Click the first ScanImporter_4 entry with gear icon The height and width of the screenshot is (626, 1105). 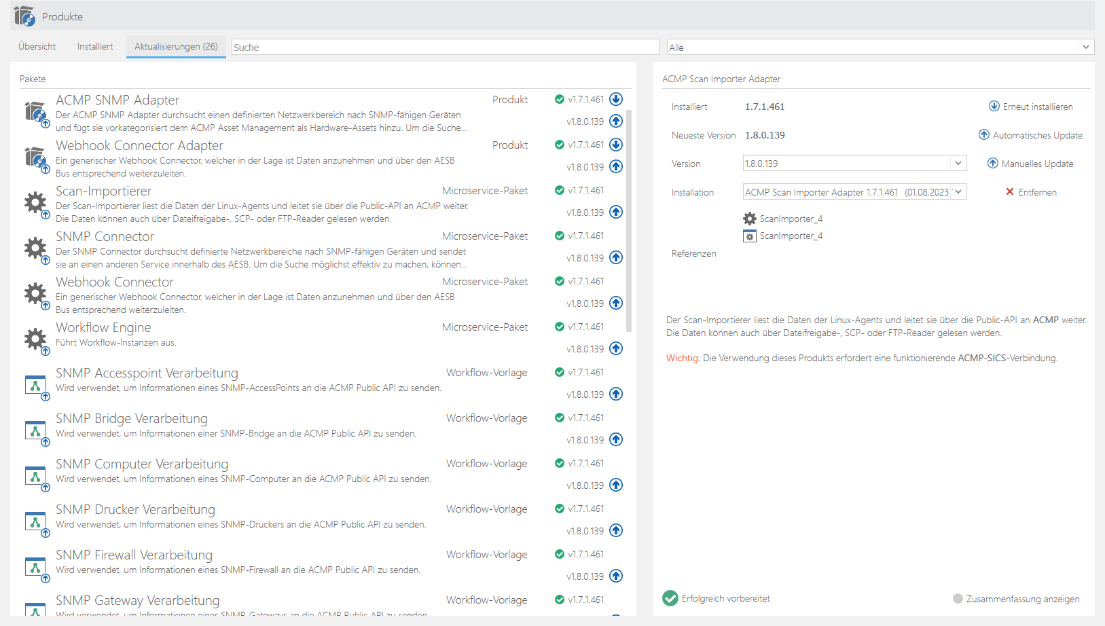(x=783, y=219)
